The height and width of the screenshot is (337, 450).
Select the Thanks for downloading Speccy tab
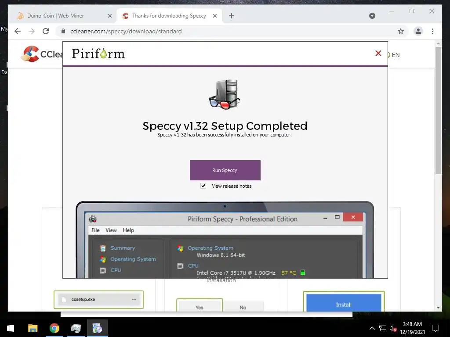click(169, 16)
